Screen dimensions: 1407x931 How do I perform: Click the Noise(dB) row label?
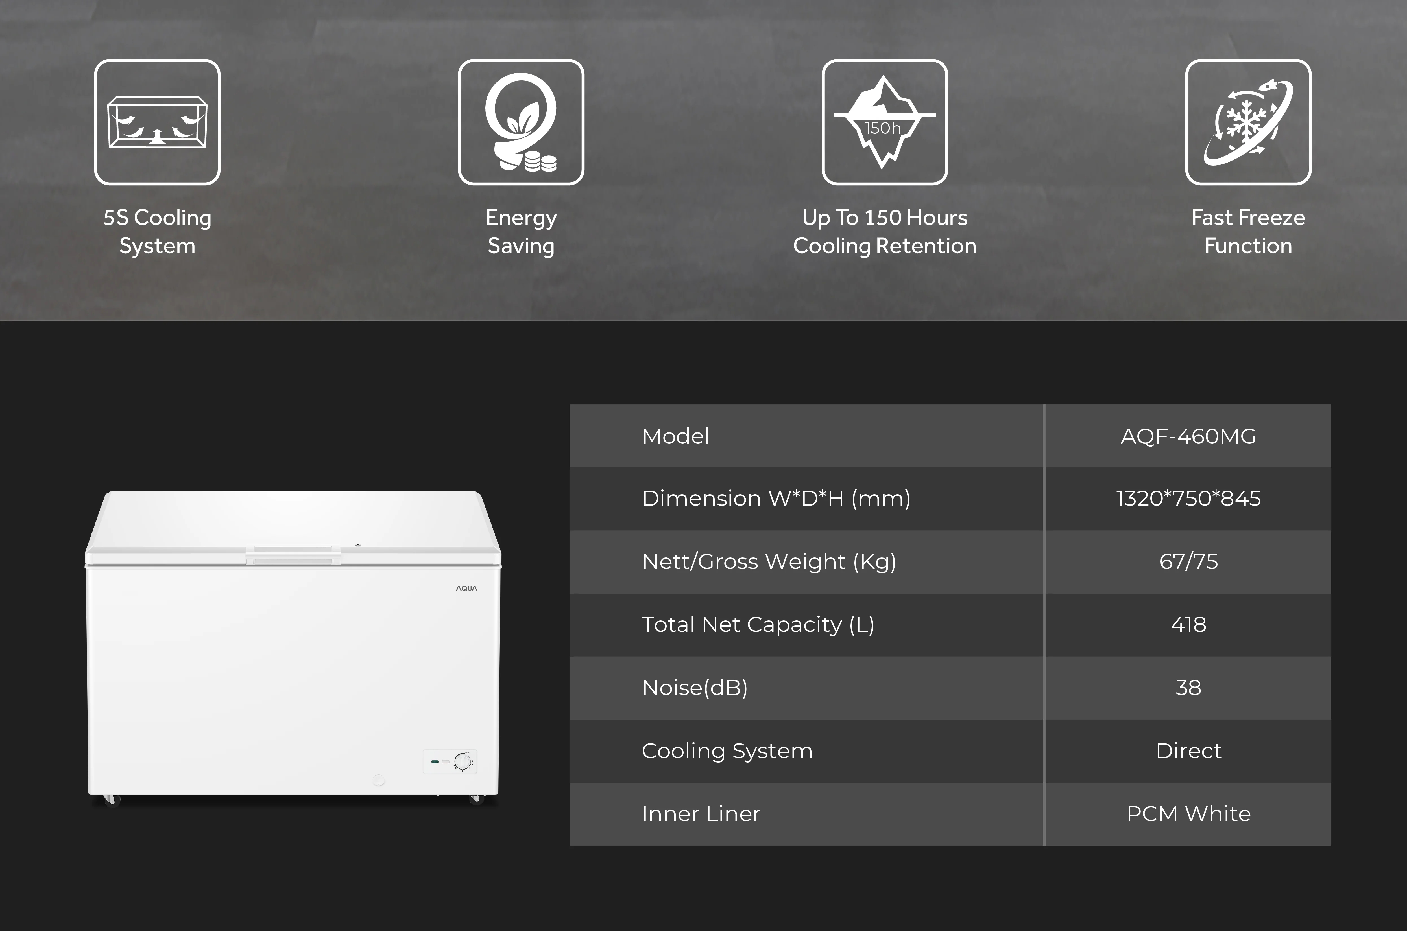(x=695, y=688)
